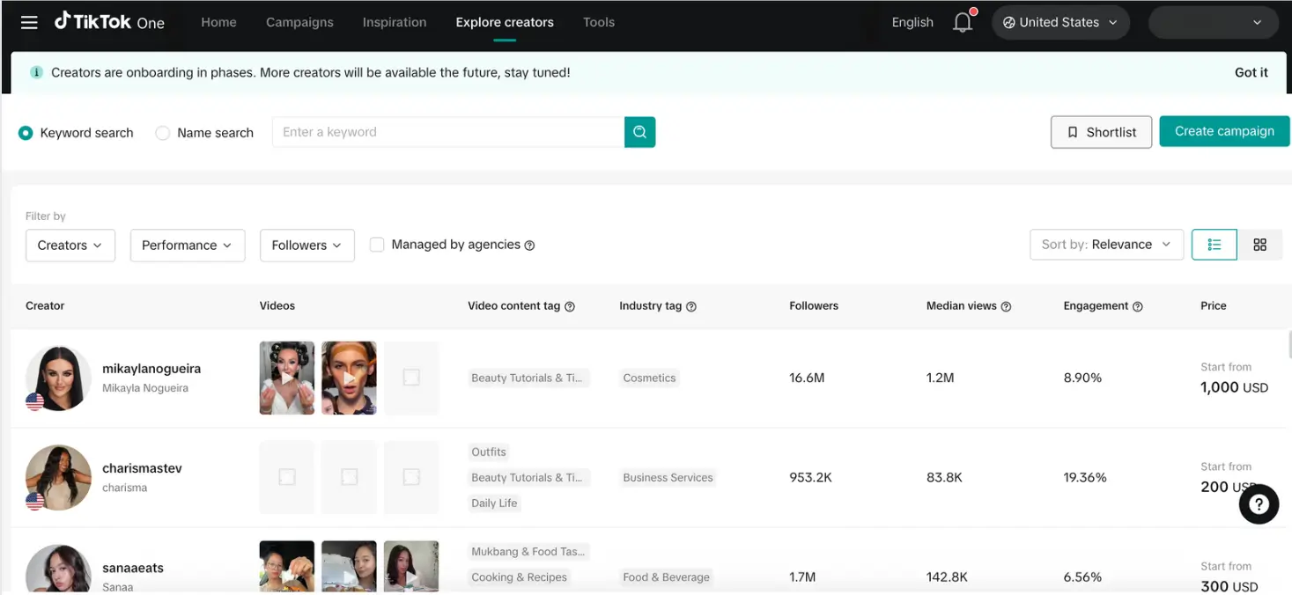Open sanaaeats' first video thumbnail

(287, 567)
